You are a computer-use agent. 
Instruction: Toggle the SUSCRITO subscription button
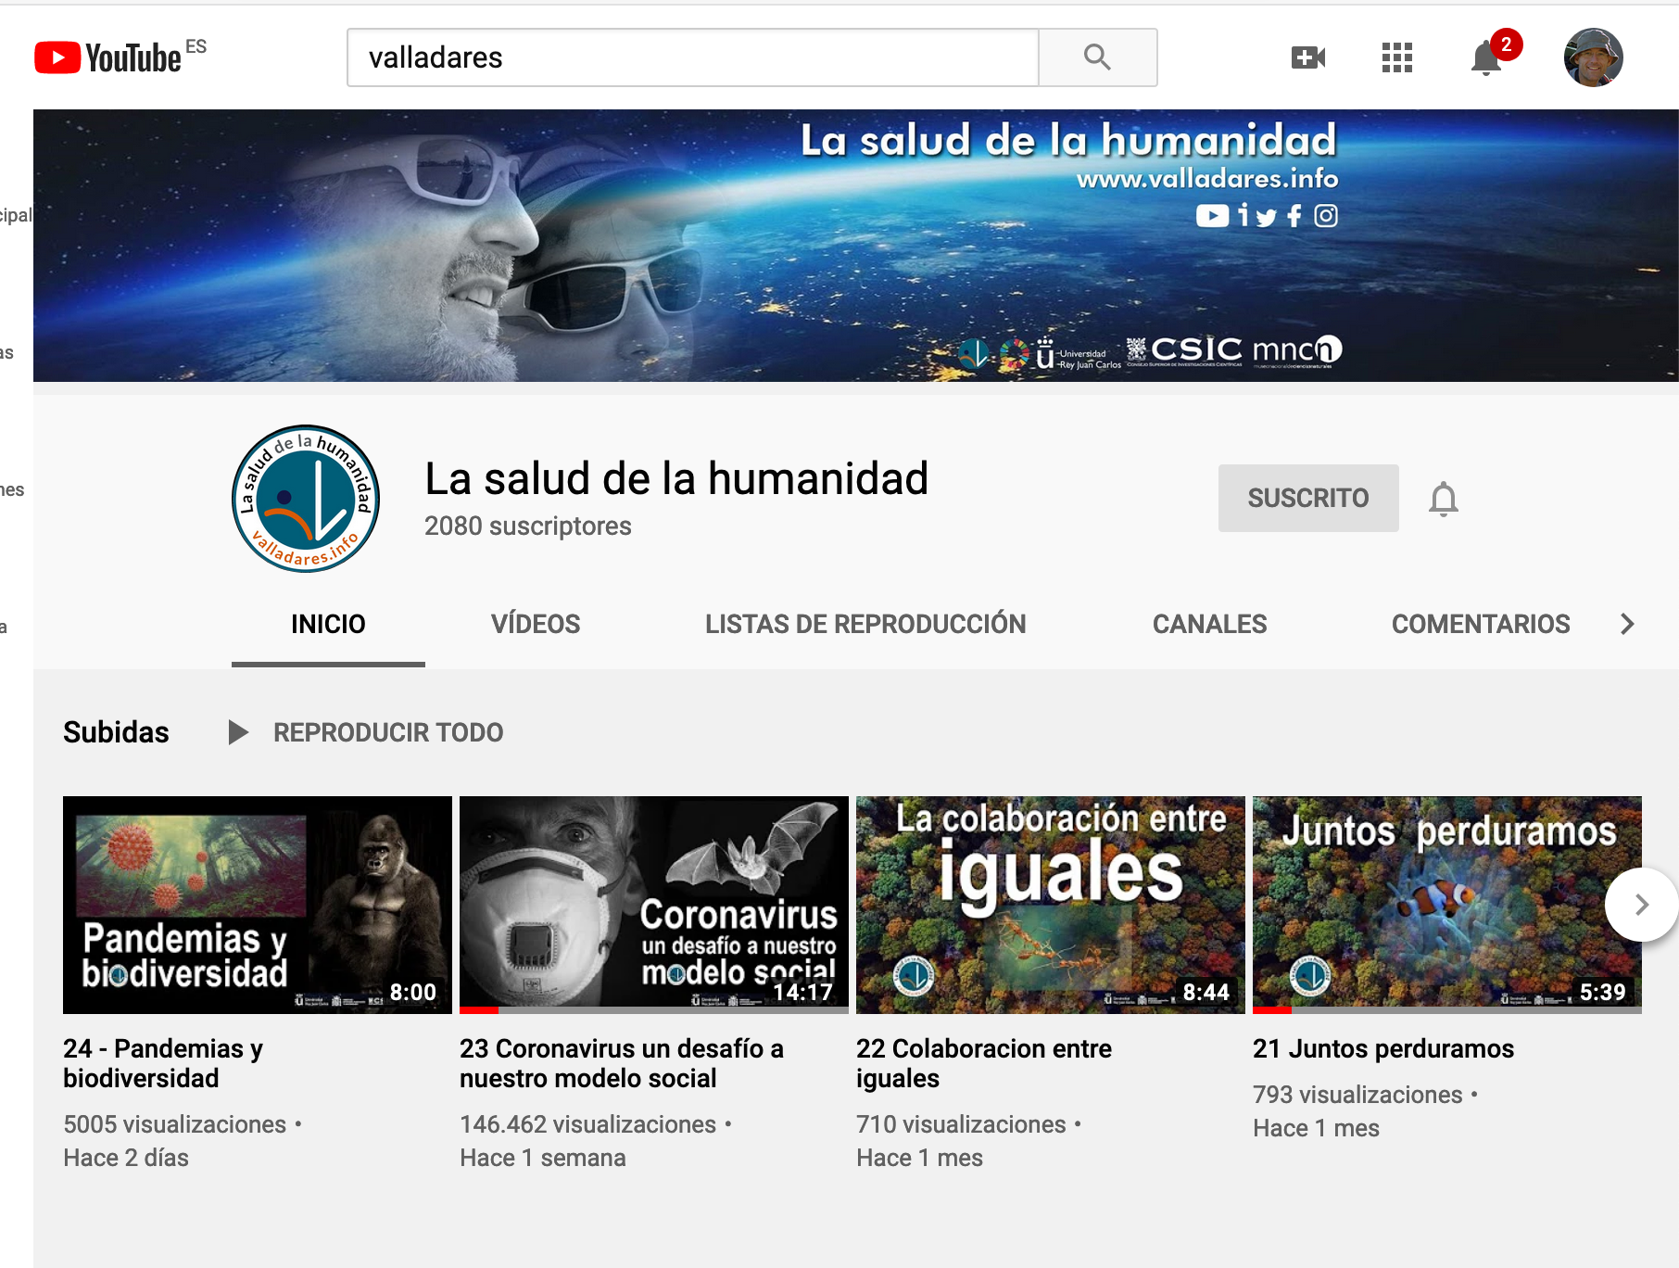(x=1307, y=499)
